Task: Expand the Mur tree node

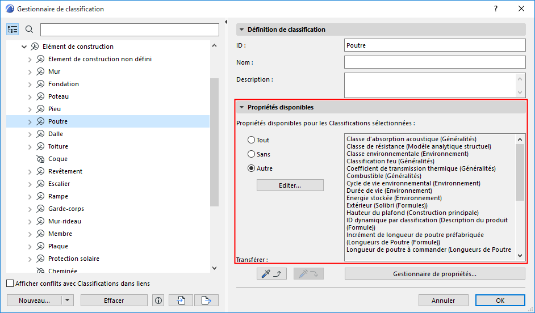Action: (30, 72)
